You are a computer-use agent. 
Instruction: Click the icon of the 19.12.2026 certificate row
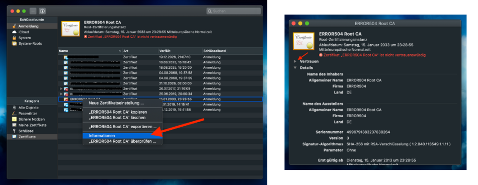click(65, 57)
